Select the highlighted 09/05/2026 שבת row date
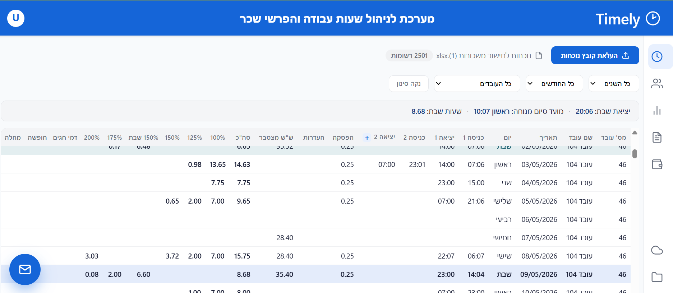673x293 pixels. [x=539, y=274]
